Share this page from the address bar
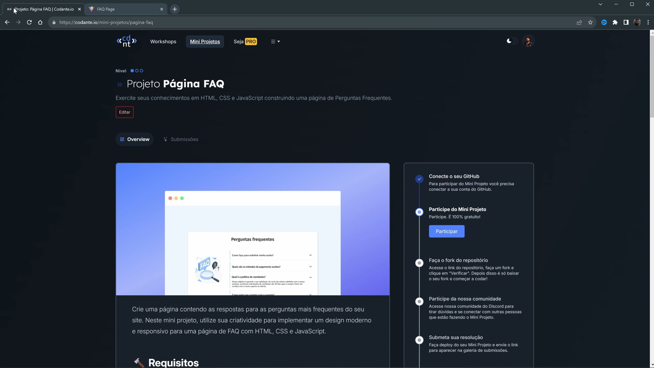The height and width of the screenshot is (368, 654). [579, 22]
